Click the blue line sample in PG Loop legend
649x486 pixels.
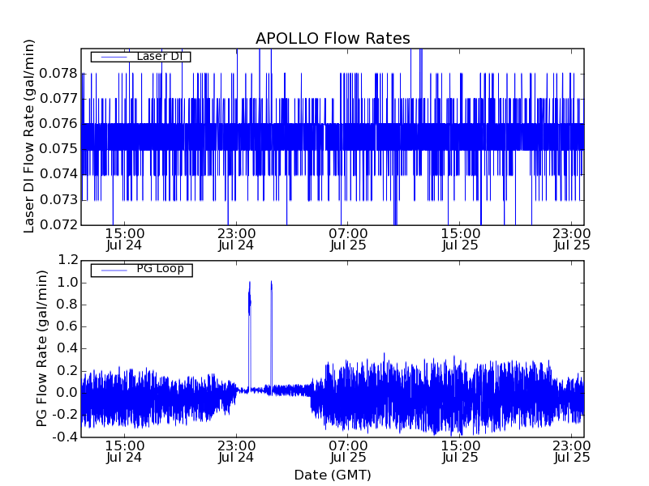(x=112, y=270)
